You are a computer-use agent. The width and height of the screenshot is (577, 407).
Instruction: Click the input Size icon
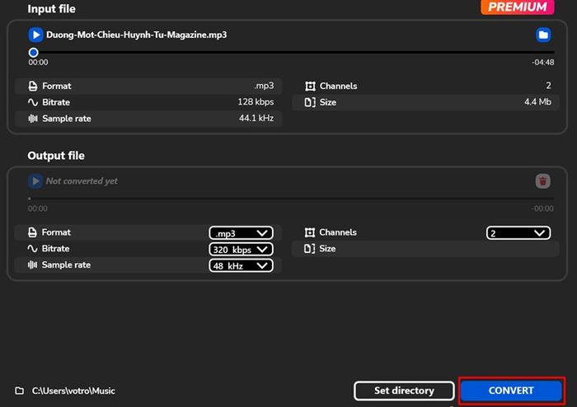click(x=310, y=102)
